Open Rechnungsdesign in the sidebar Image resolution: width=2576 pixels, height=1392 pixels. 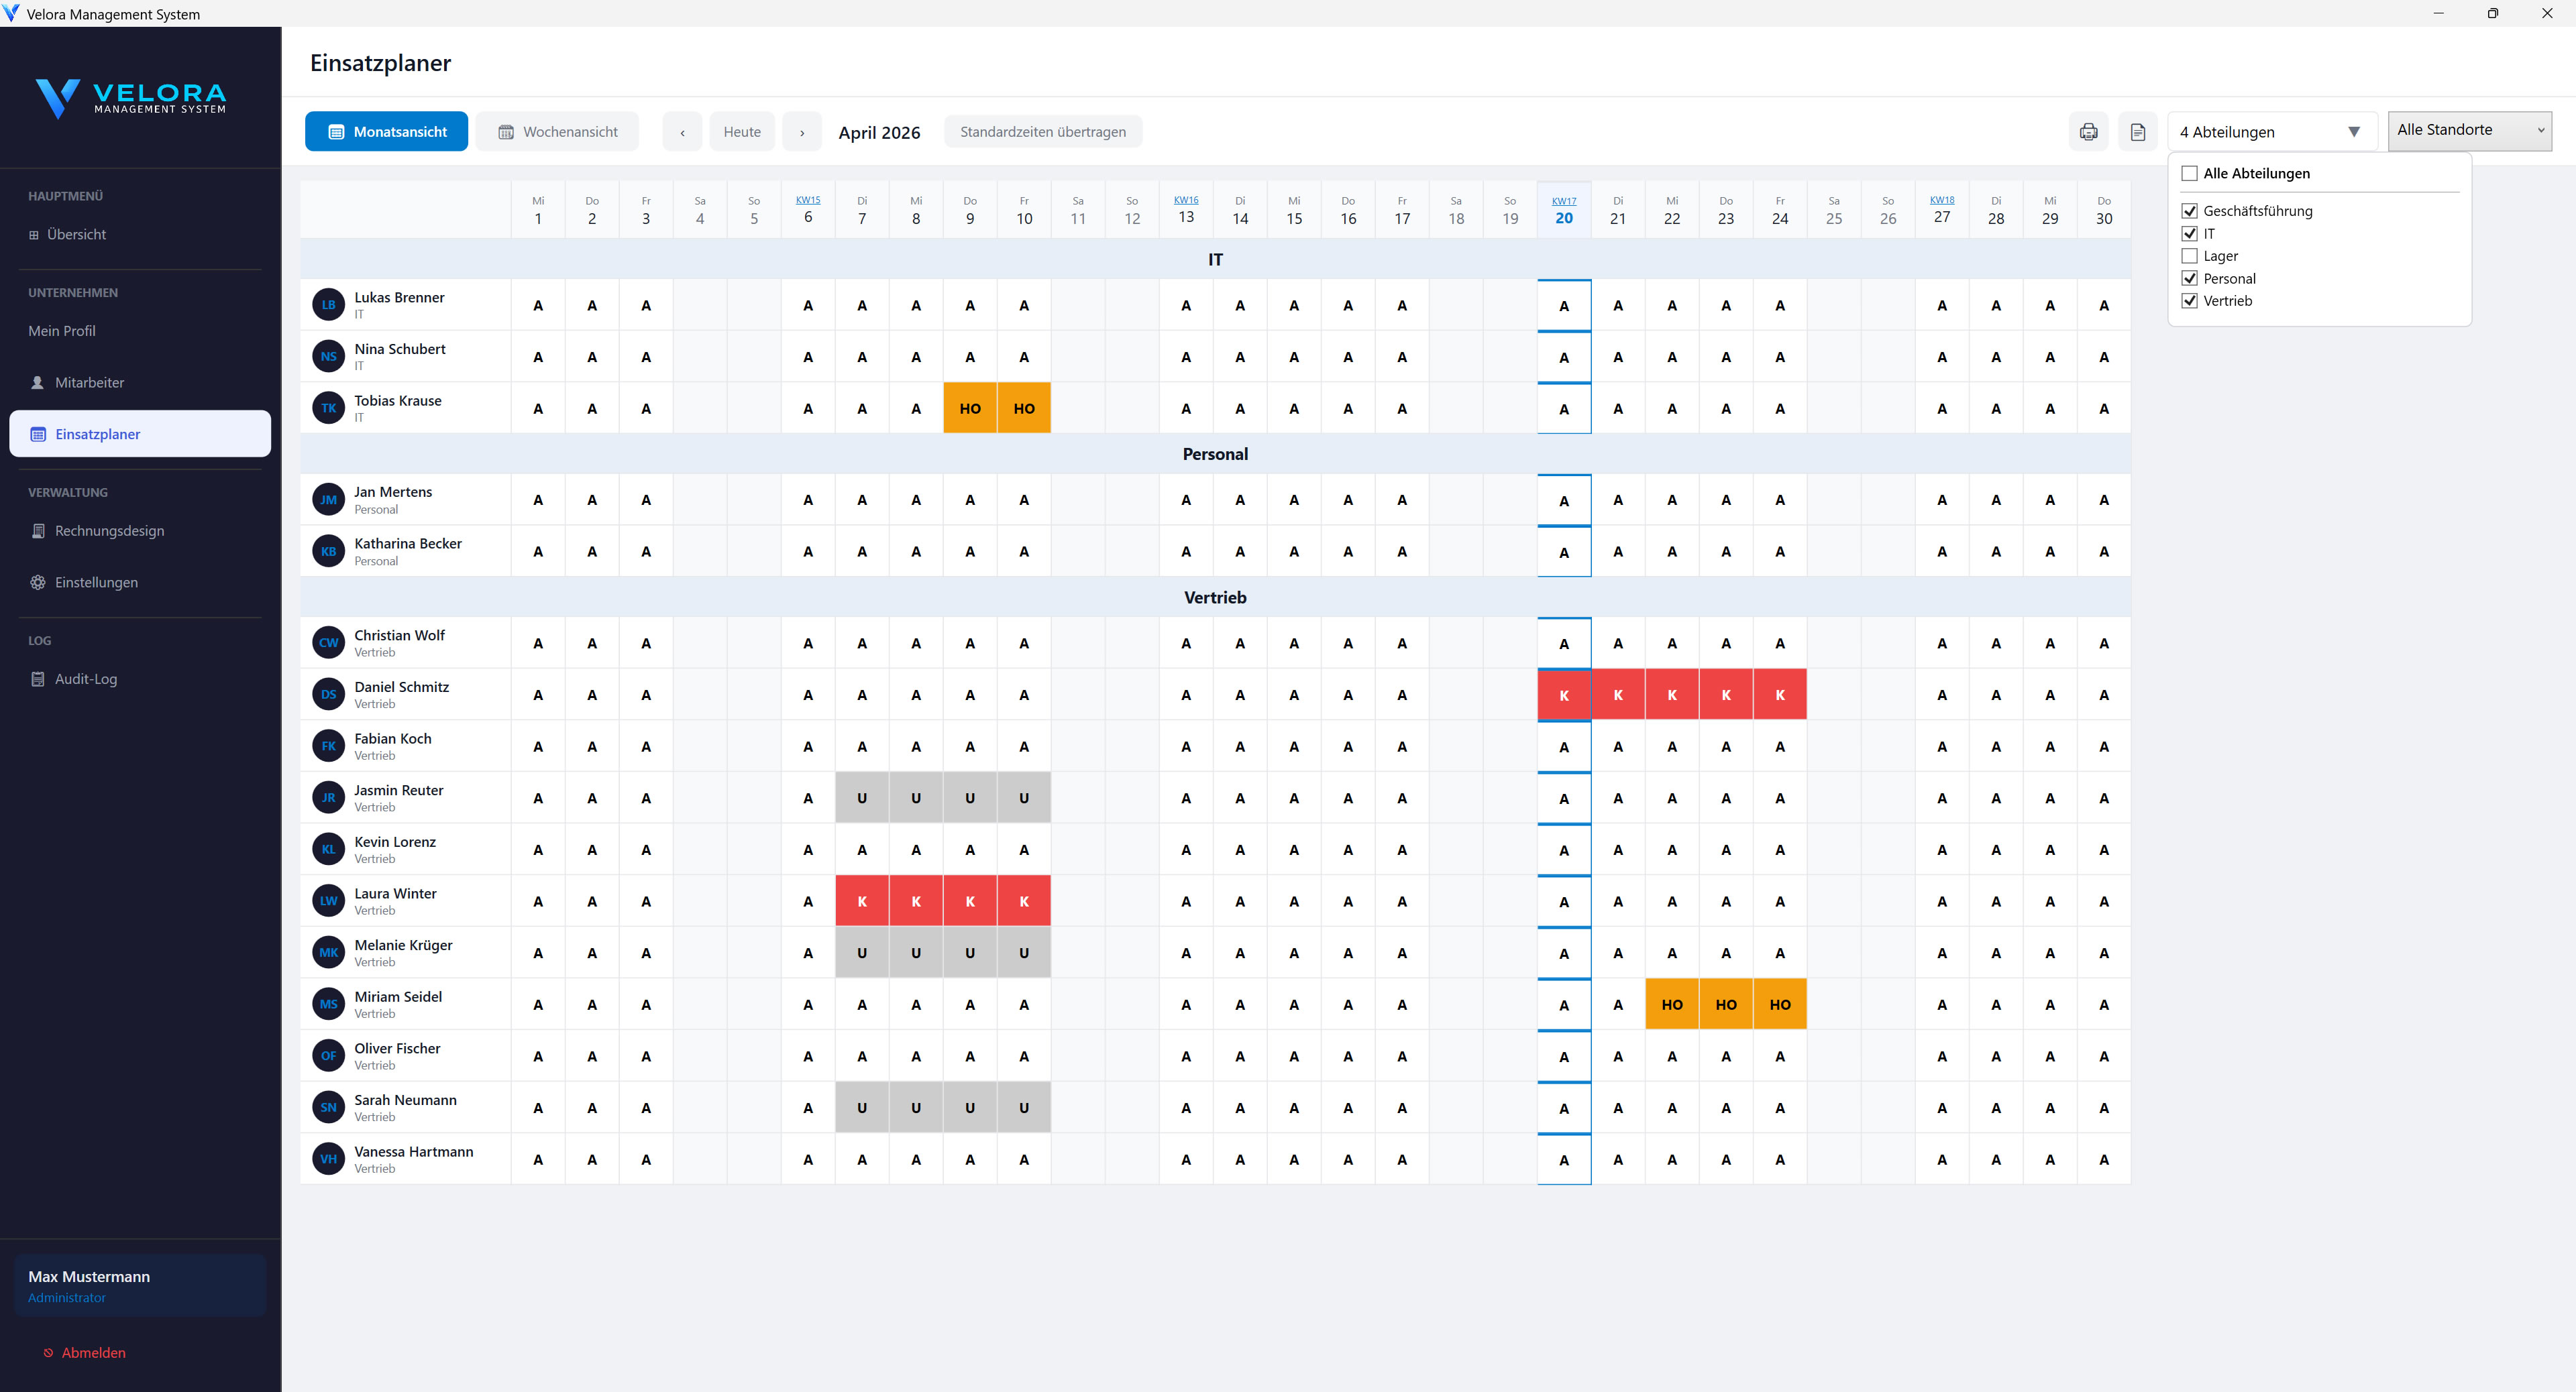pos(110,530)
